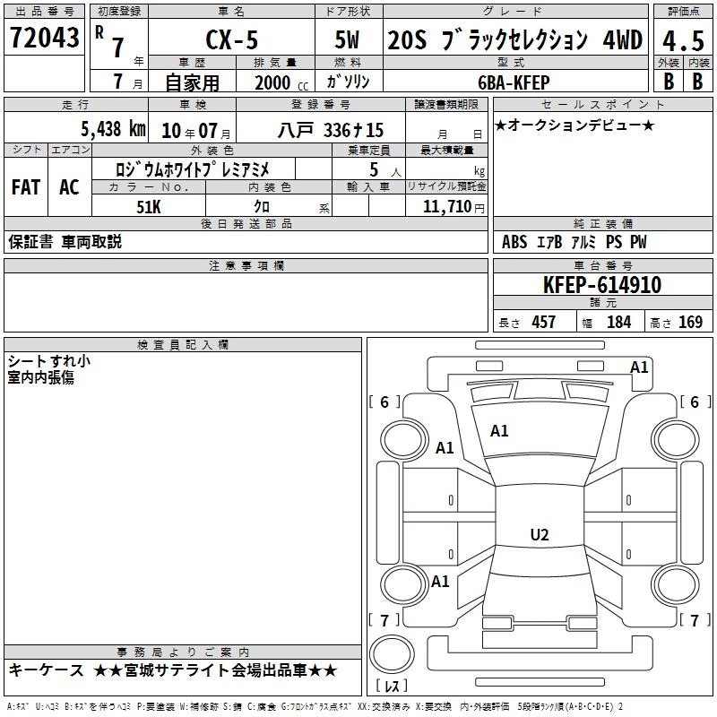Select the passenger capacity value 5 人
This screenshot has width=717, height=717.
coord(385,170)
